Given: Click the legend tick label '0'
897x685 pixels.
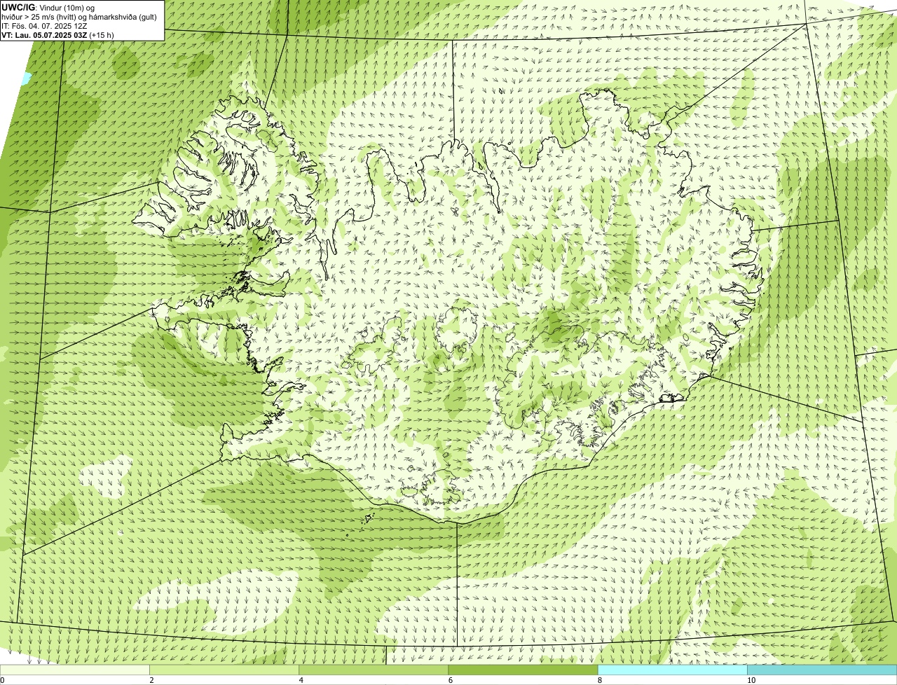Looking at the screenshot, I should pyautogui.click(x=2, y=680).
